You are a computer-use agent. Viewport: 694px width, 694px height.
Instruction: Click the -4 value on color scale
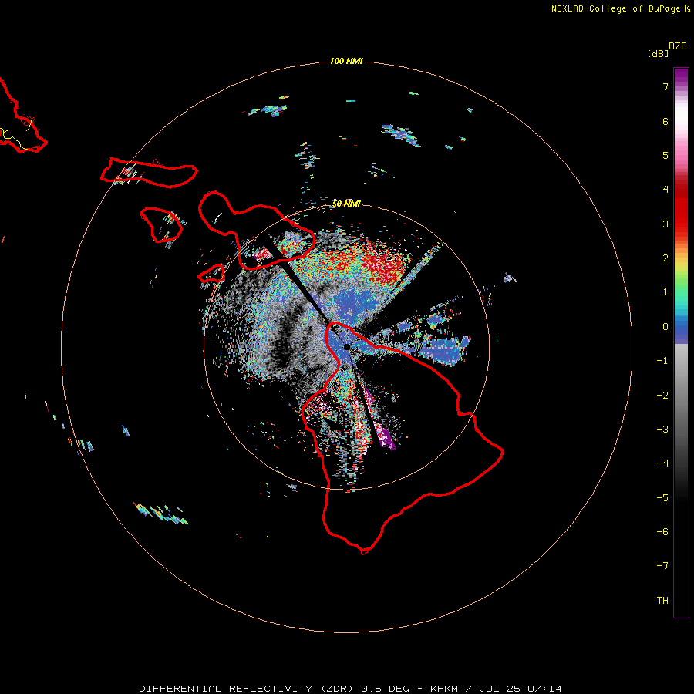[662, 463]
